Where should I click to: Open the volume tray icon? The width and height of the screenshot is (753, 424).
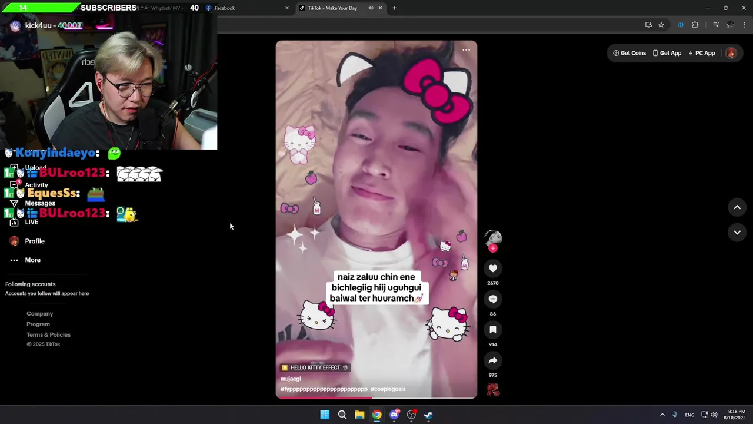pyautogui.click(x=714, y=415)
